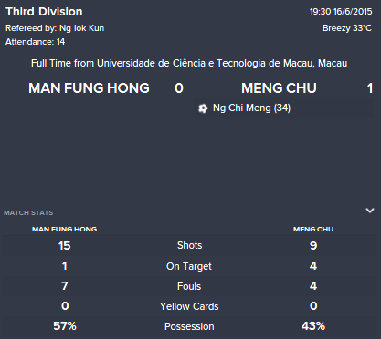Select the Possession stat row
This screenshot has width=381, height=339.
(x=189, y=326)
